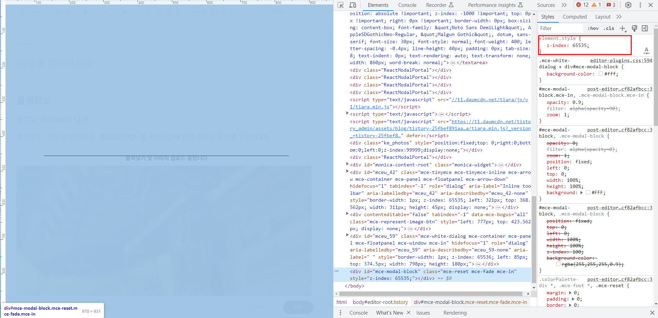Select the Layout sidebar tab
The image size is (658, 318).
point(603,16)
